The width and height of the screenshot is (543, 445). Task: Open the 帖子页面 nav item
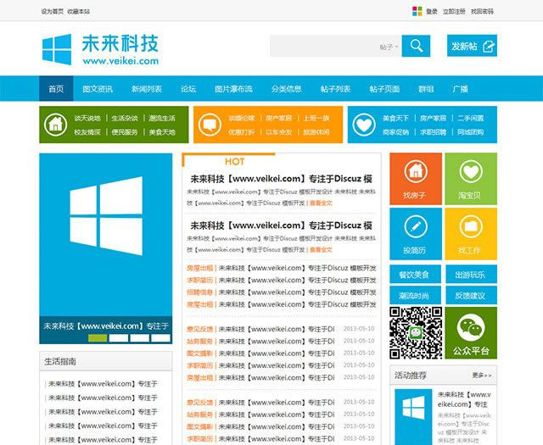coord(384,89)
